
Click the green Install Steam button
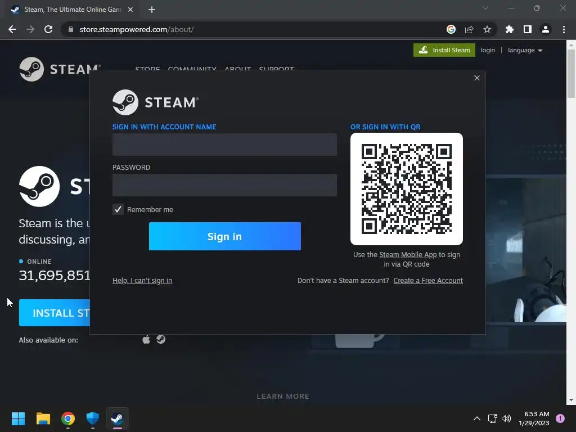pos(444,50)
